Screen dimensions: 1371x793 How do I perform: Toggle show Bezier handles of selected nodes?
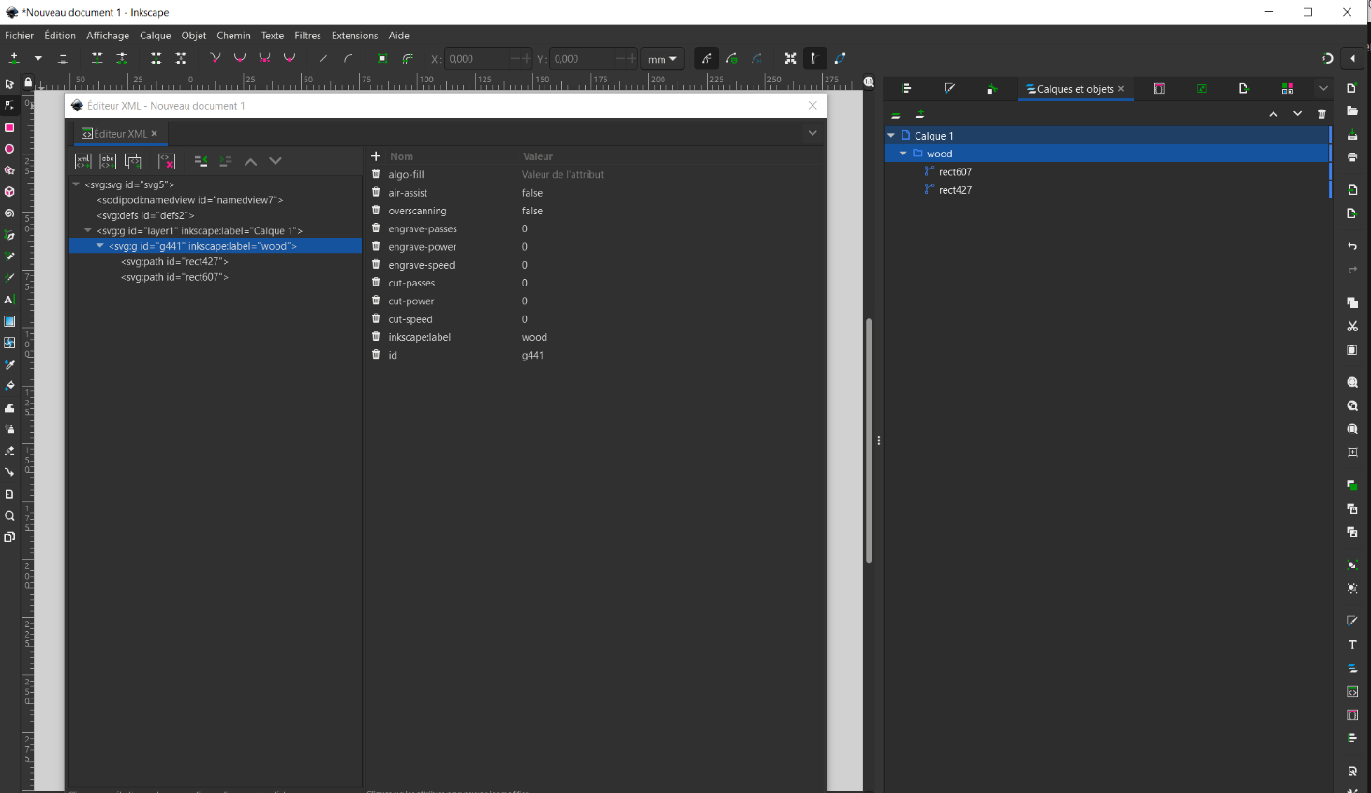pos(813,58)
